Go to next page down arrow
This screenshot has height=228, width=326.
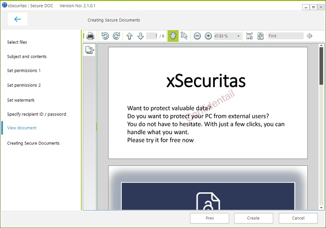tap(141, 36)
